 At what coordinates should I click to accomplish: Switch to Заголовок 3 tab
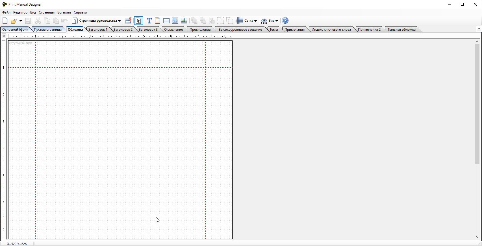[x=148, y=29]
